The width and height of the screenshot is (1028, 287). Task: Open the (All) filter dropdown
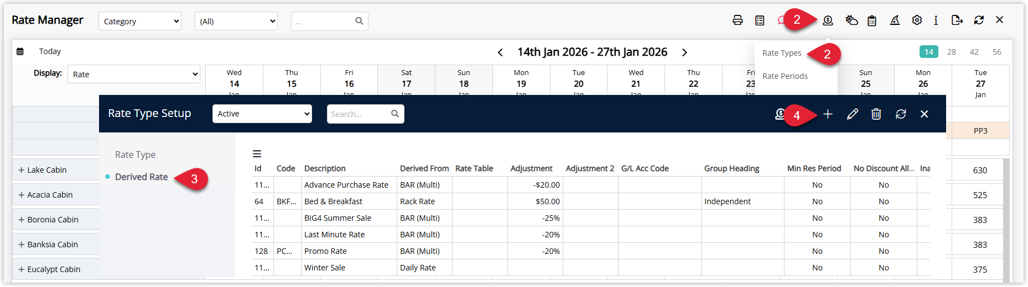(x=236, y=22)
